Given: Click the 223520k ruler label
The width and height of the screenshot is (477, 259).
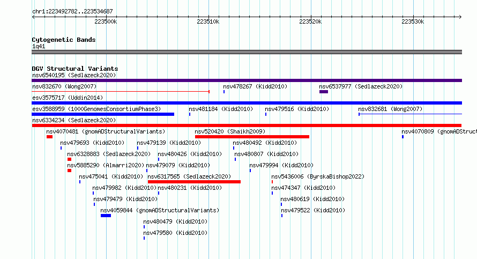Looking at the screenshot, I should coord(310,21).
